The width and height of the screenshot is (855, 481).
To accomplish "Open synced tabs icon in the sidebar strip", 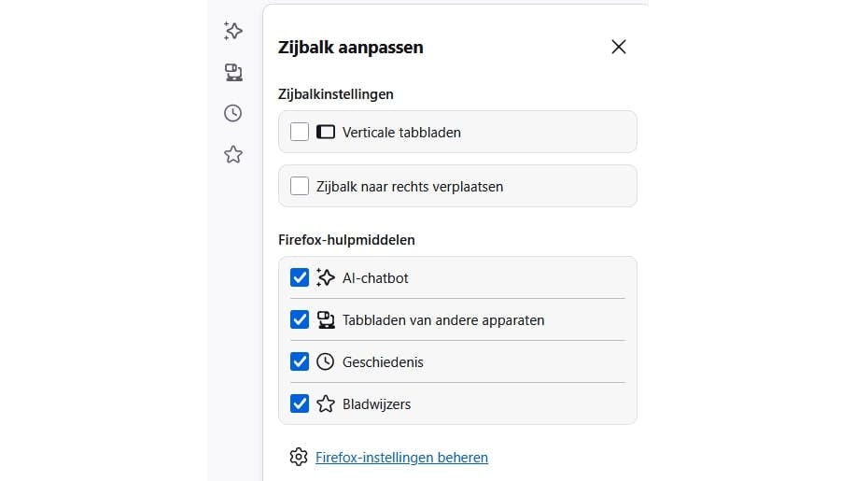I will click(233, 72).
